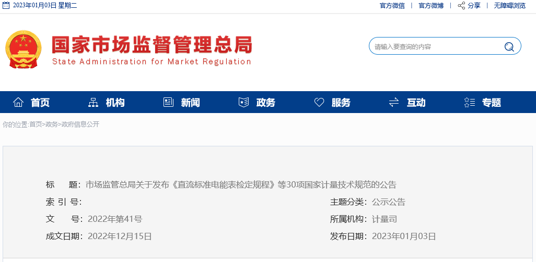Open the 无障碍浏览 accessibility link
Image resolution: width=536 pixels, height=262 pixels.
(510, 6)
